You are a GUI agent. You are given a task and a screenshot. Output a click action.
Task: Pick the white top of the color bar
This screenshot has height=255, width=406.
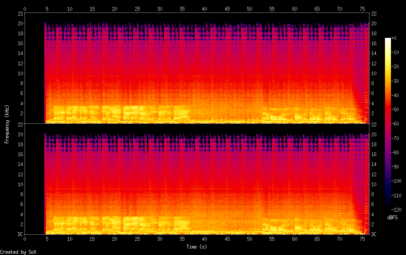point(388,40)
